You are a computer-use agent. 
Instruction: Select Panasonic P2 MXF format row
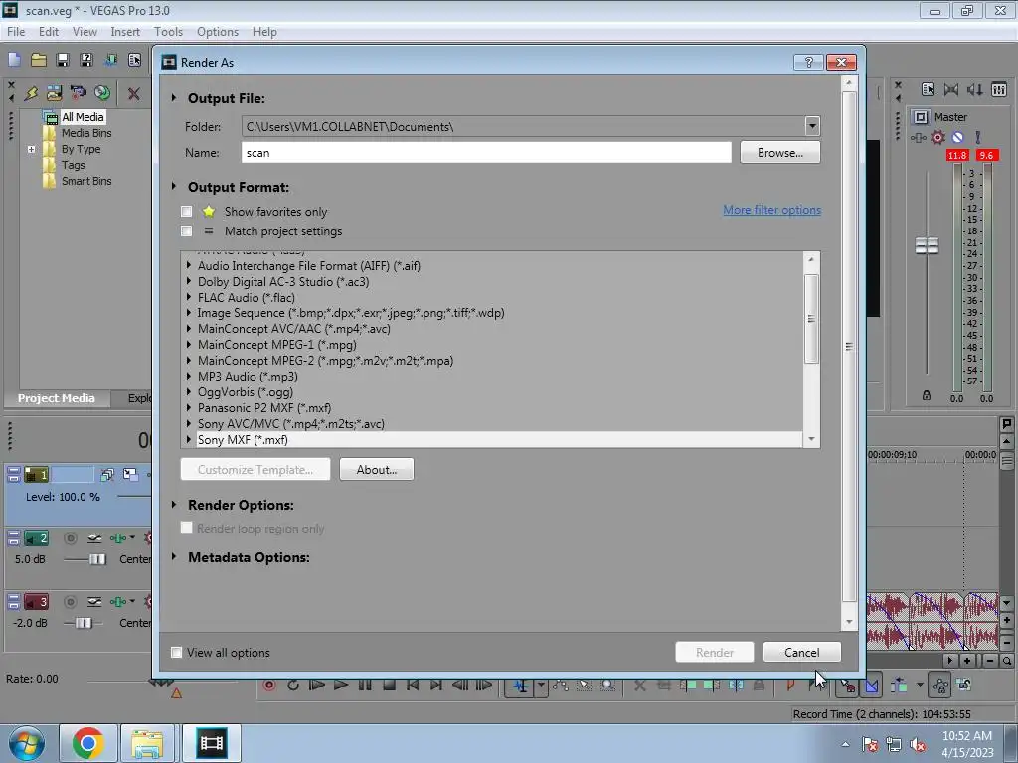pos(499,407)
